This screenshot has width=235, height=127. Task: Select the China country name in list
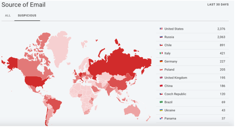168,86
